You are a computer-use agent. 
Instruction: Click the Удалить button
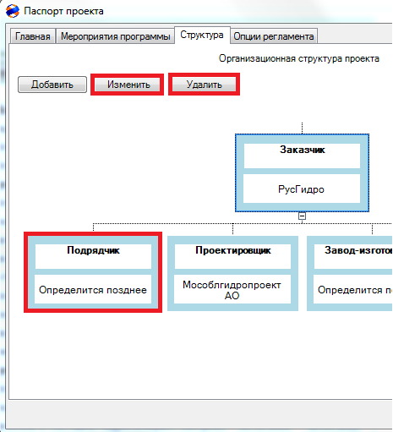click(x=204, y=85)
